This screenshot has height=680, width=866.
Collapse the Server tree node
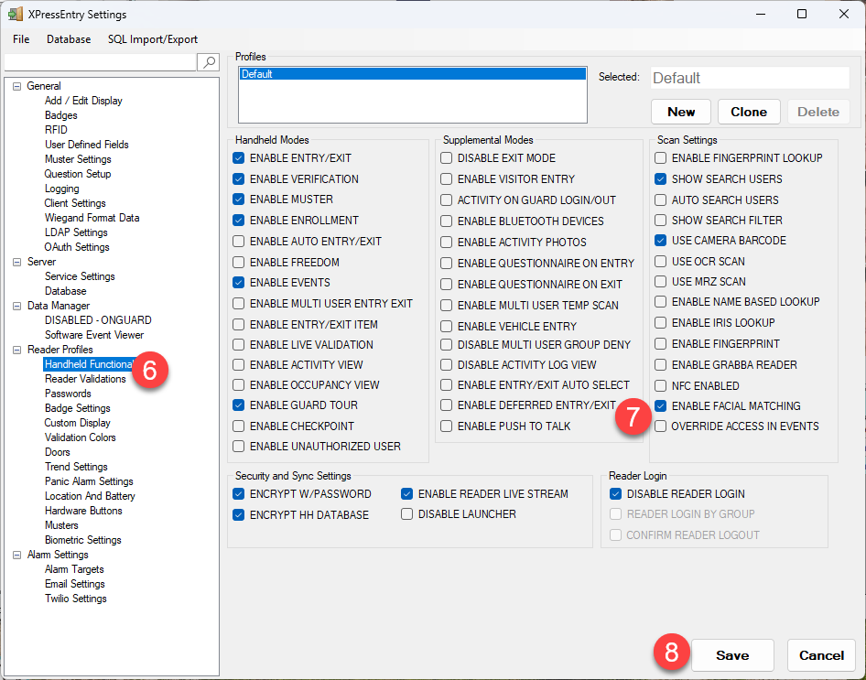(x=17, y=262)
